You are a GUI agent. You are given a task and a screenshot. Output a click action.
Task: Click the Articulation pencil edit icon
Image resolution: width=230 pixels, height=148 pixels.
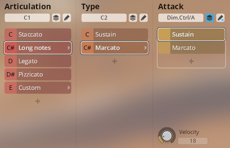[67, 18]
